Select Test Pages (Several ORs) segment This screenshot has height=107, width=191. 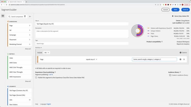pos(20,95)
